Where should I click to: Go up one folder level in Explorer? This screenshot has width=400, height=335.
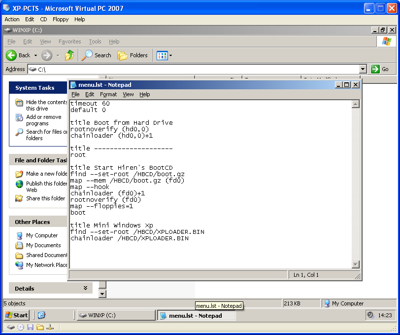(x=69, y=55)
